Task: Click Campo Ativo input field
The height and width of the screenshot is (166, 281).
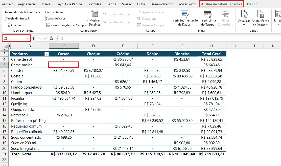Action: point(66,18)
